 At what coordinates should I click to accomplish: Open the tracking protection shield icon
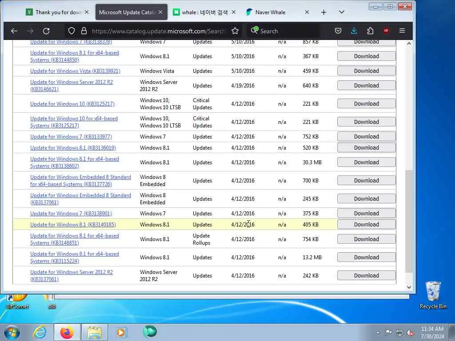72,31
